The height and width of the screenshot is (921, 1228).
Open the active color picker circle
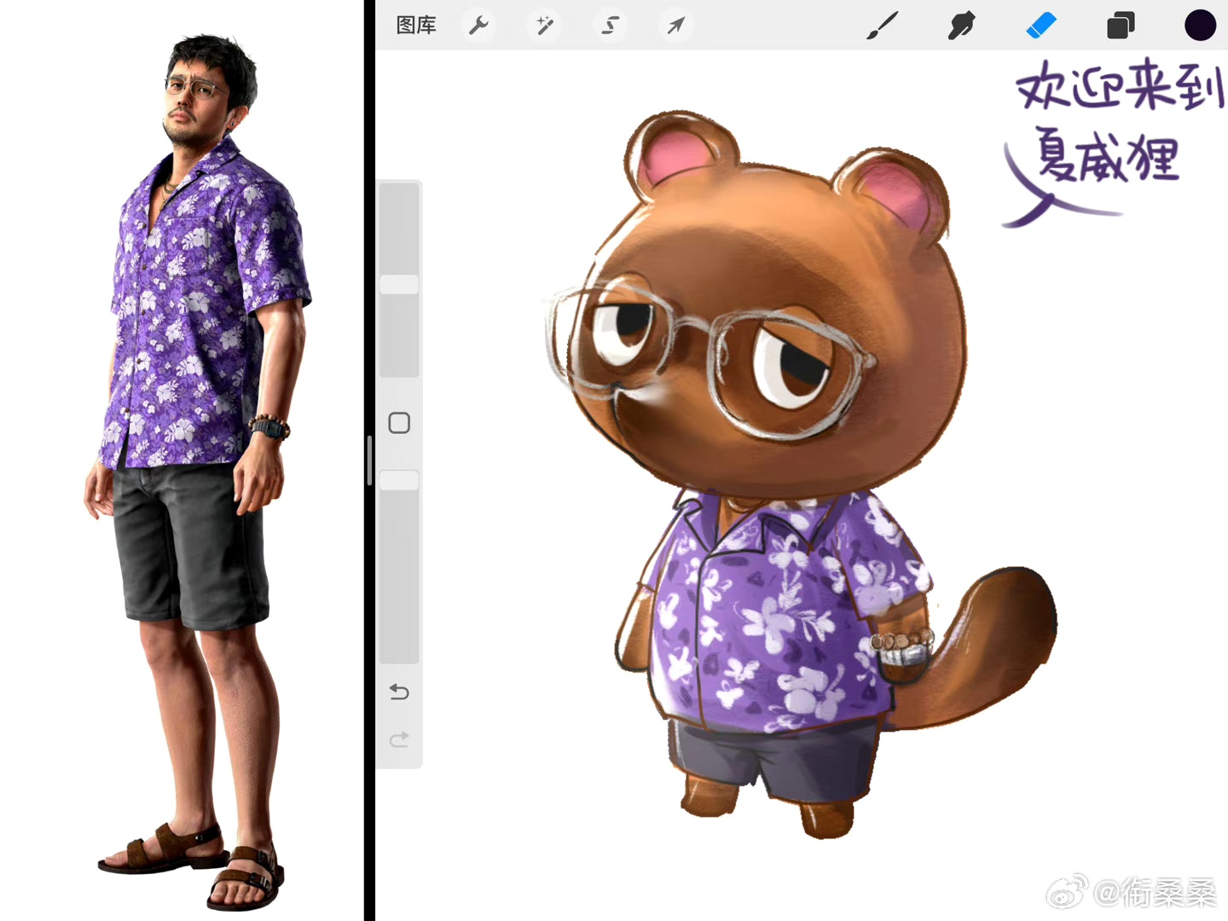pyautogui.click(x=1200, y=26)
